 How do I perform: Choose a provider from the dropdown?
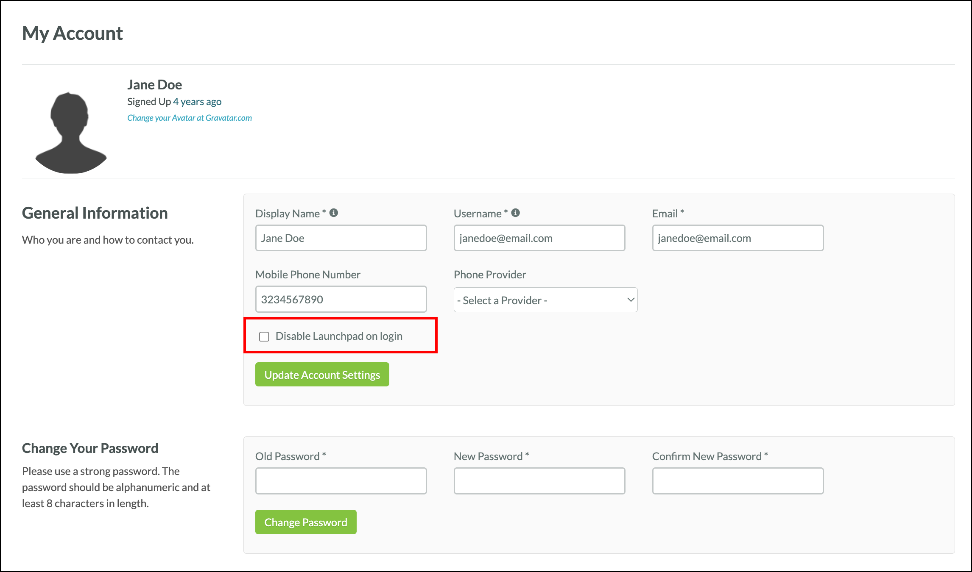(545, 300)
